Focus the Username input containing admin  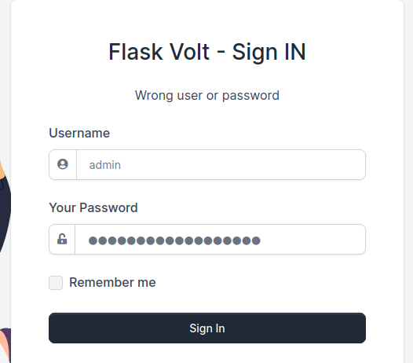click(x=221, y=165)
